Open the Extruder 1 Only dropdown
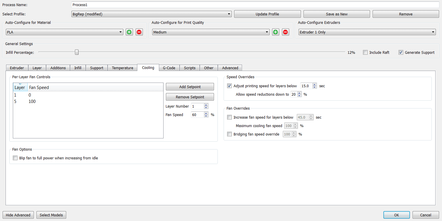 (x=367, y=32)
